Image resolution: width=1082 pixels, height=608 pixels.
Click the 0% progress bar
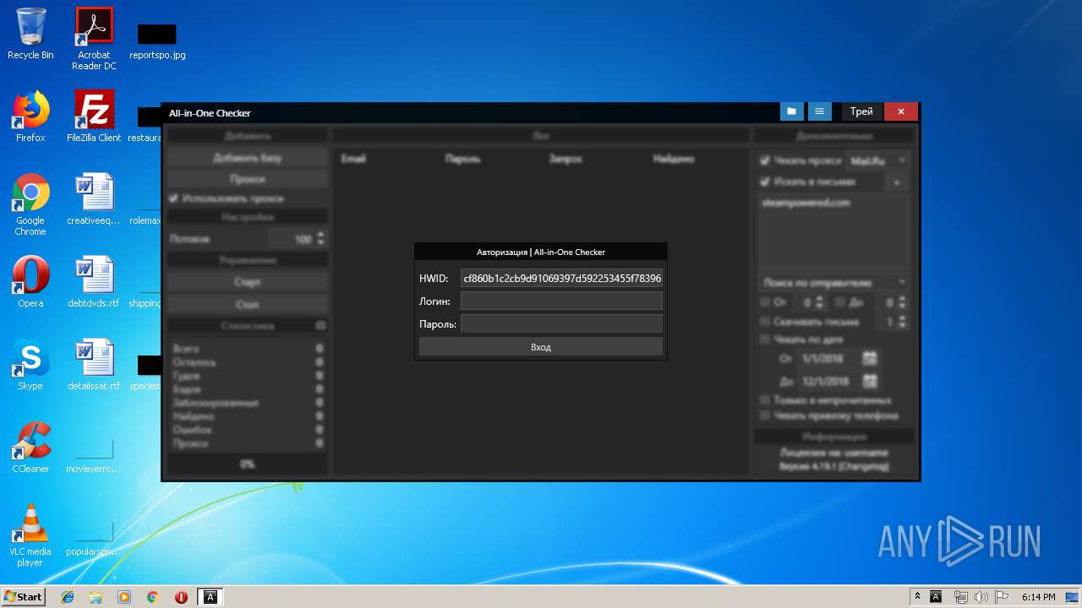point(247,464)
